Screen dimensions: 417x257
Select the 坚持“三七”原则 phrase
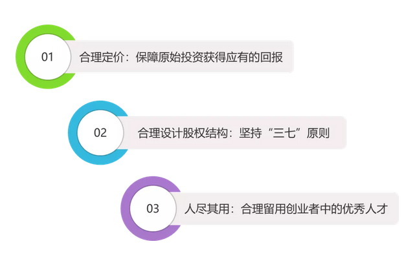(284, 133)
